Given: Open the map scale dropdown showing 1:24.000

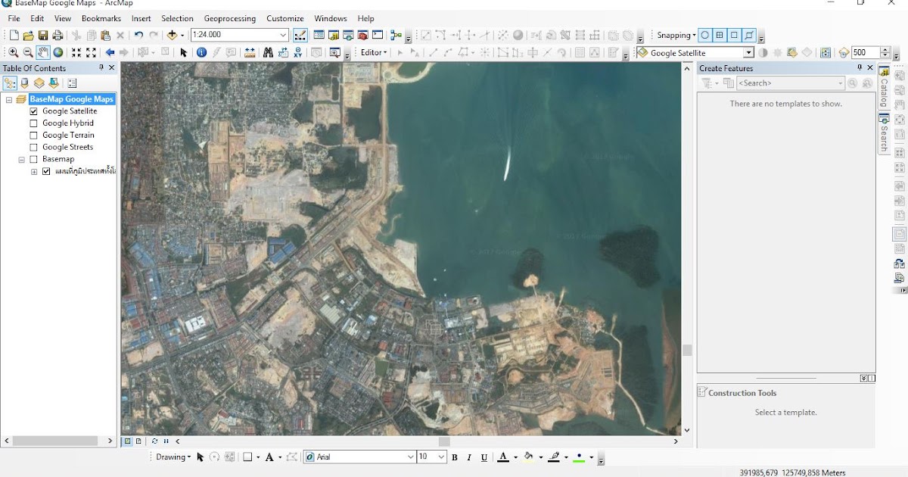Looking at the screenshot, I should [x=281, y=35].
